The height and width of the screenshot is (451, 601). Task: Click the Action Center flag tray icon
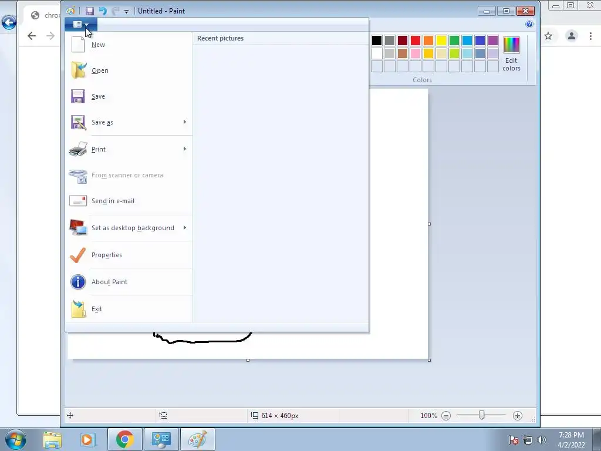coord(514,440)
